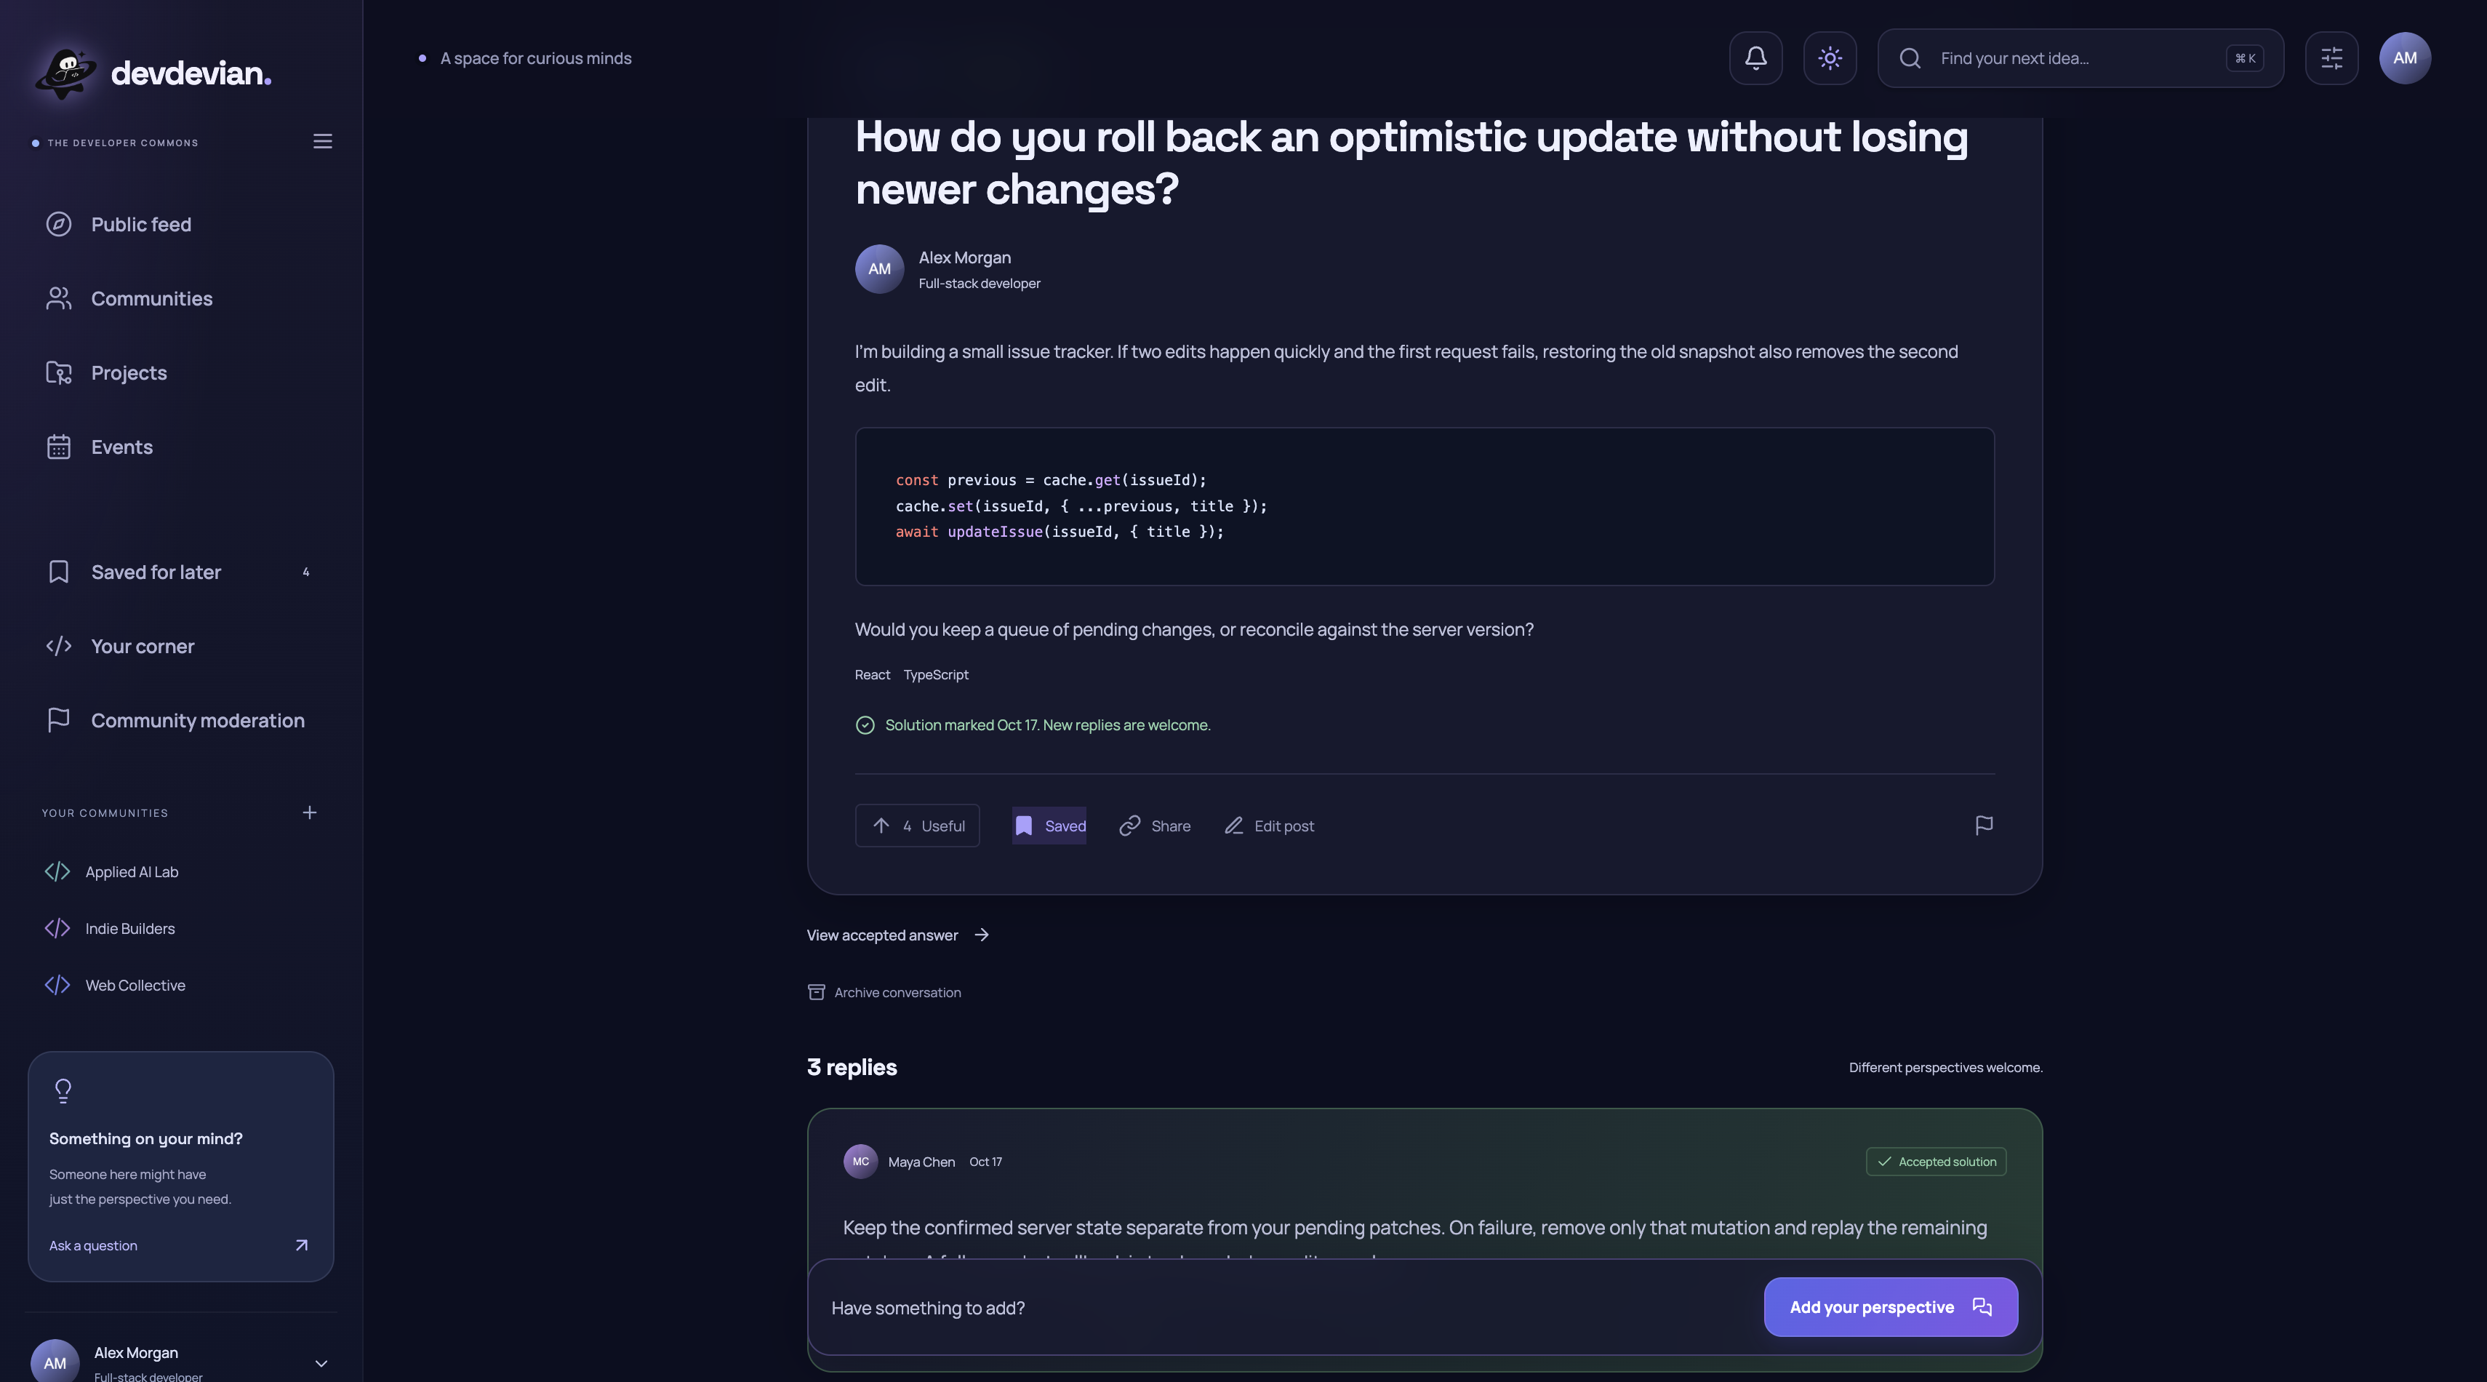Image resolution: width=2487 pixels, height=1382 pixels.
Task: Open the sliders preferences icon
Action: coord(2331,58)
